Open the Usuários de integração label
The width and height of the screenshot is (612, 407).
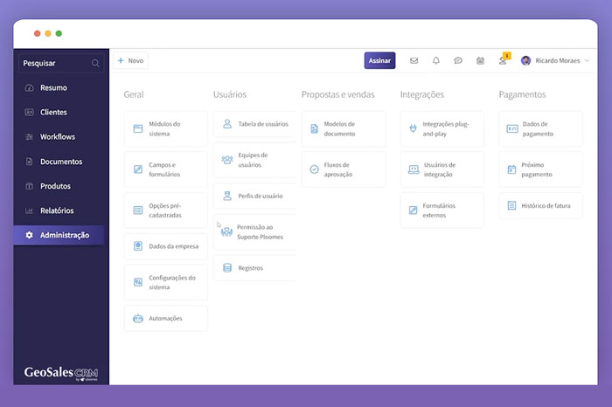[440, 169]
